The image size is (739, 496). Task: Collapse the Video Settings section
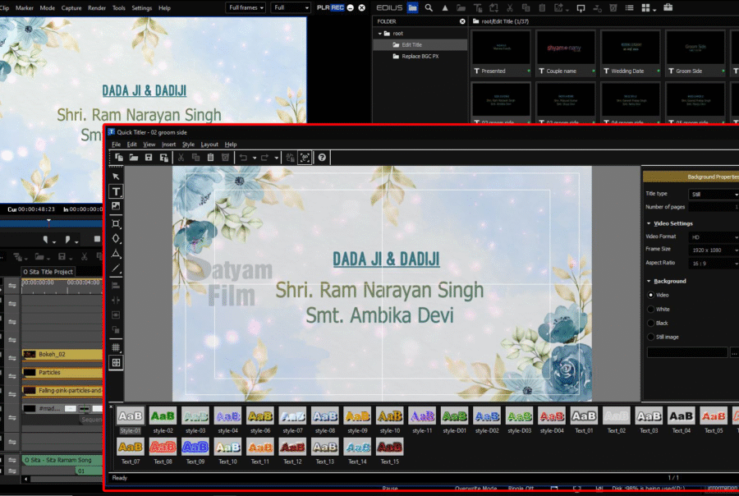click(x=649, y=223)
